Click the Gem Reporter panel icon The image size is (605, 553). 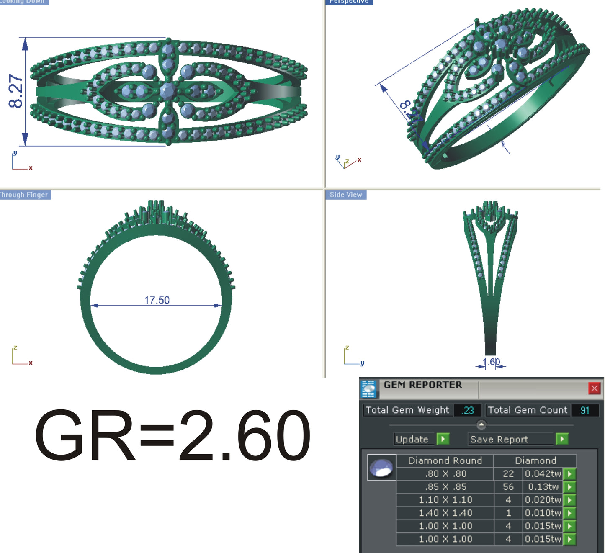[368, 388]
